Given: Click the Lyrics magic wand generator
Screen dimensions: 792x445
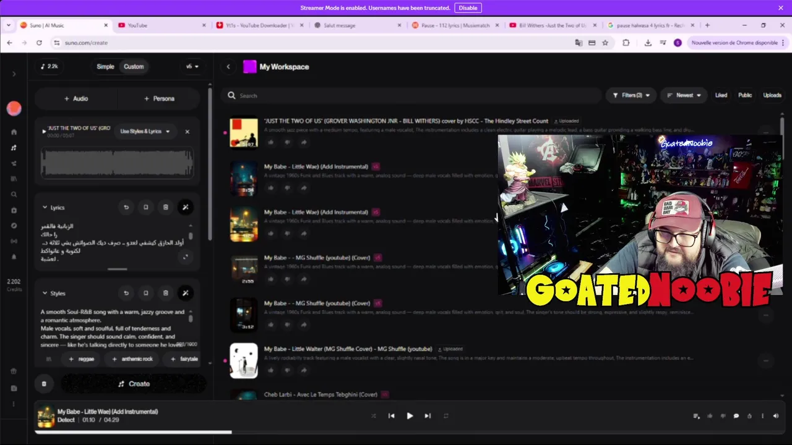Looking at the screenshot, I should click(x=185, y=208).
